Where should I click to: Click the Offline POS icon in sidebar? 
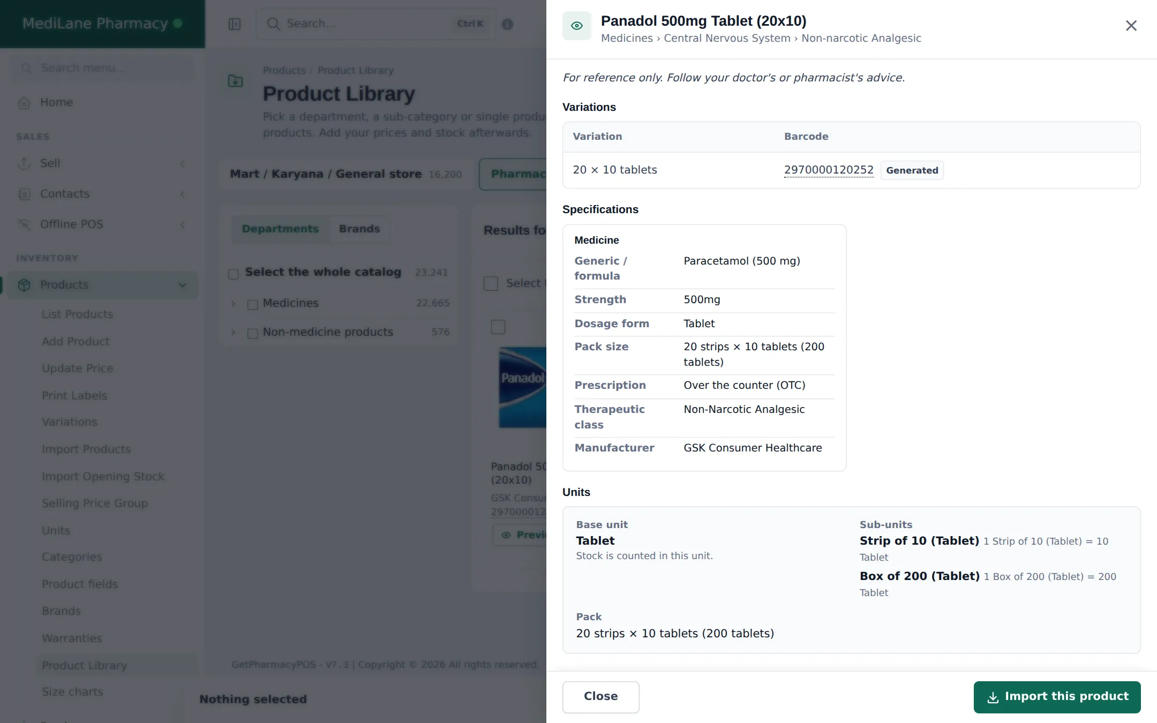coord(24,224)
